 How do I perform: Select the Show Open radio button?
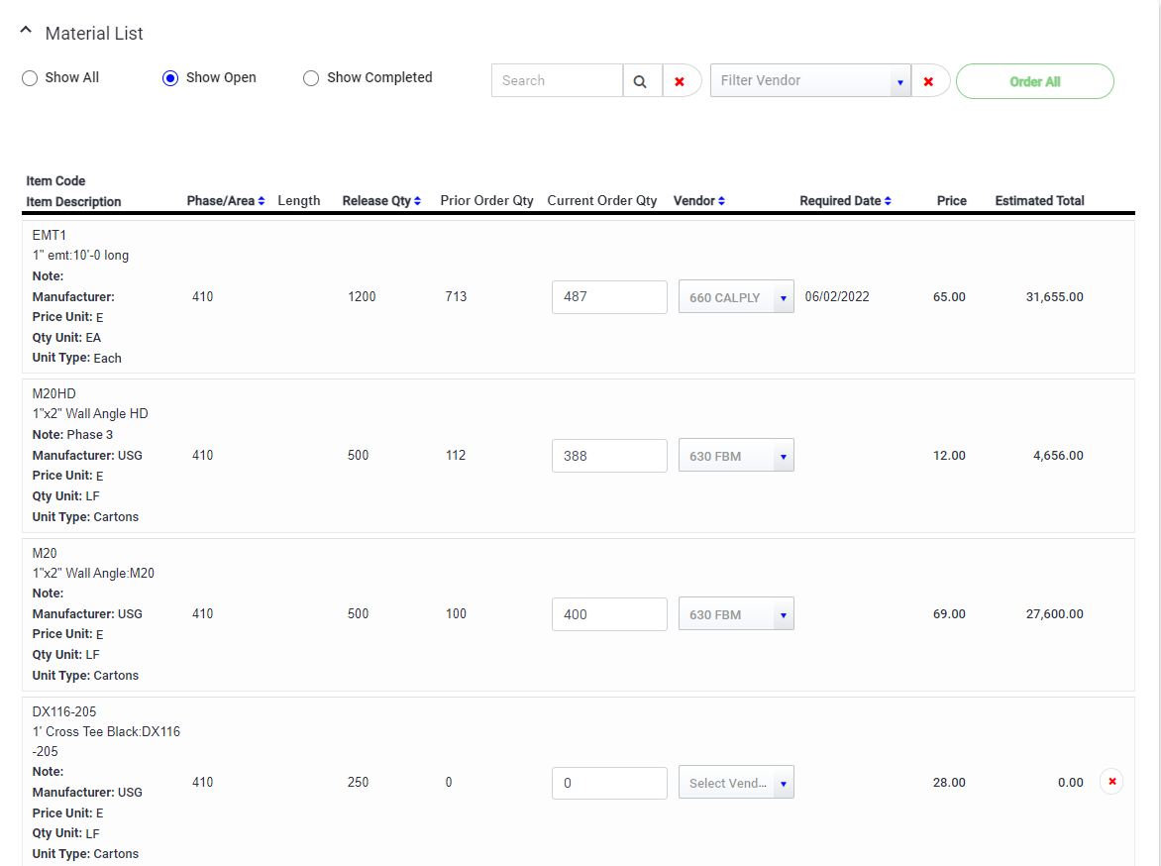[170, 78]
